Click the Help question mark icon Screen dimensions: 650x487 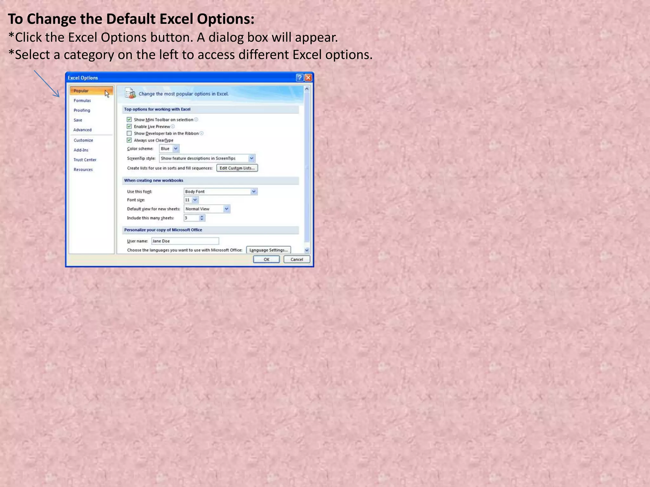[x=299, y=78]
